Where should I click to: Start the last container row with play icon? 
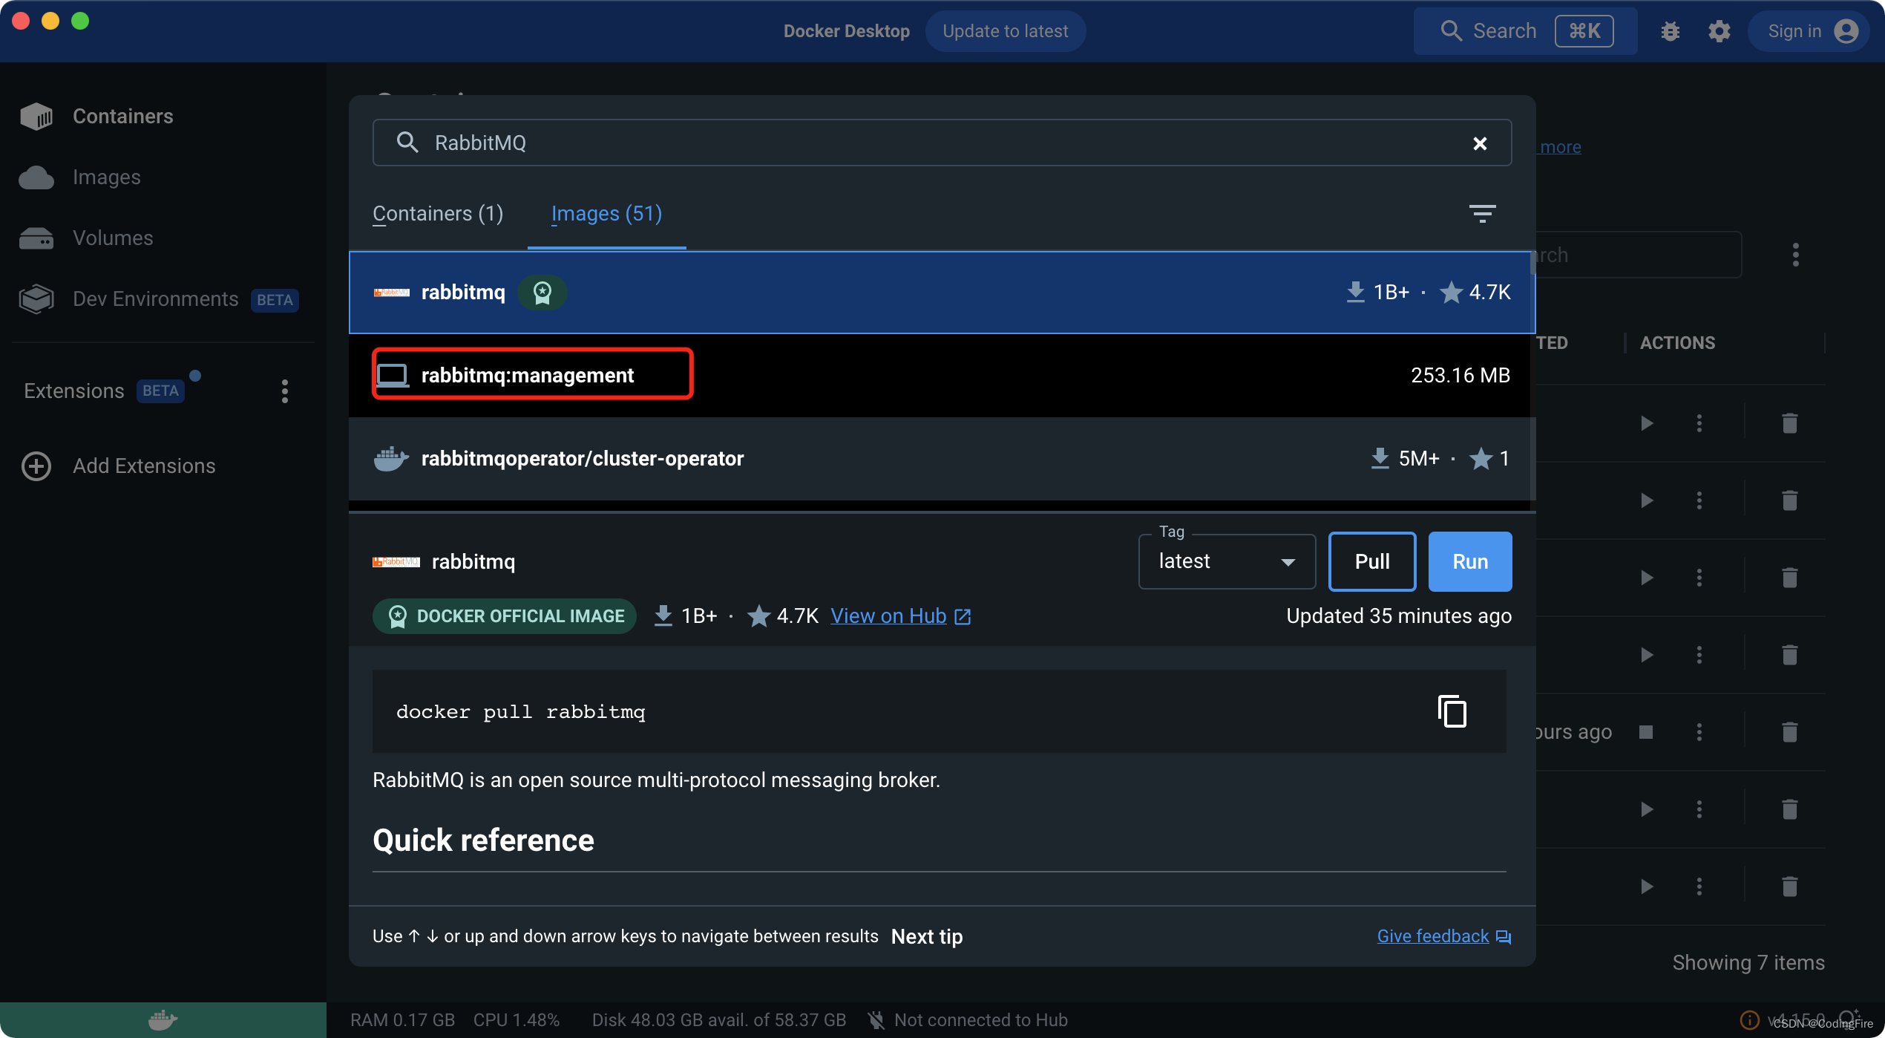tap(1647, 887)
